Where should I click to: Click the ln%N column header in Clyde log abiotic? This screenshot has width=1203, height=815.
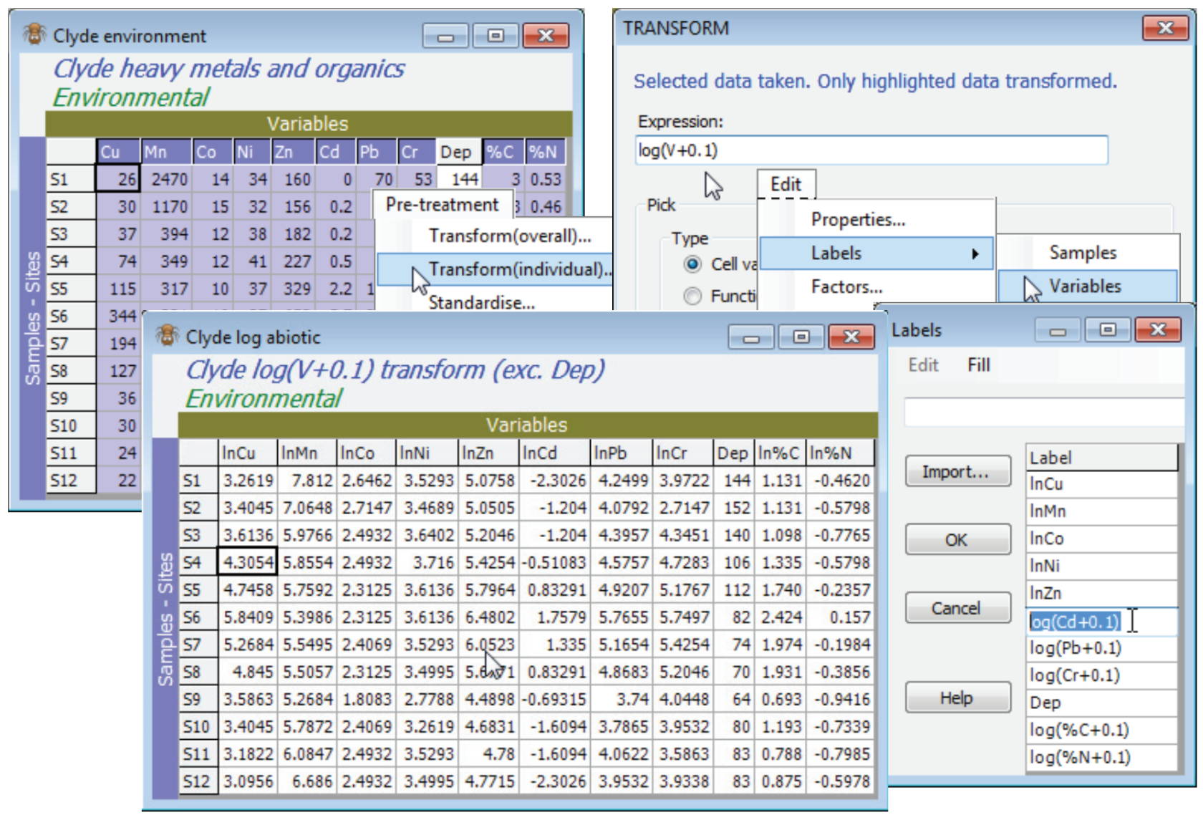[840, 453]
